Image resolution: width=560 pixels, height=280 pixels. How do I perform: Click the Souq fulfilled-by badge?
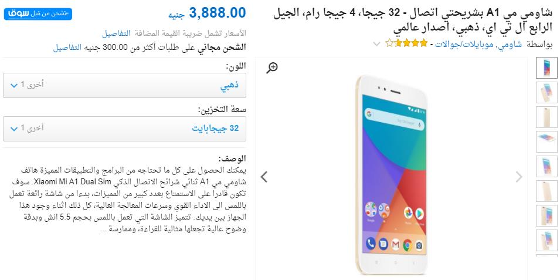tap(38, 14)
